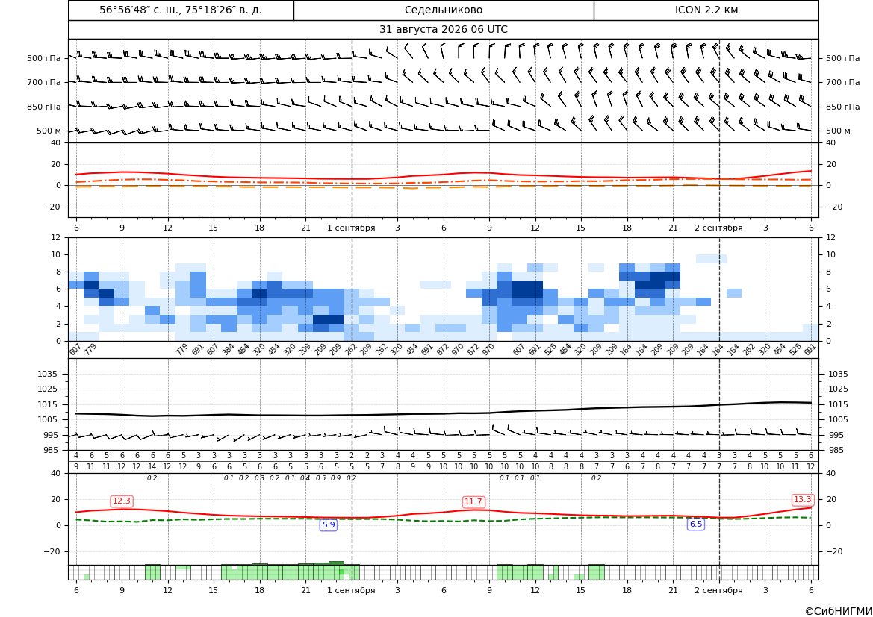Click the 0.9 precipitation amount value
Screen dimensions: 873x617
coord(336,478)
